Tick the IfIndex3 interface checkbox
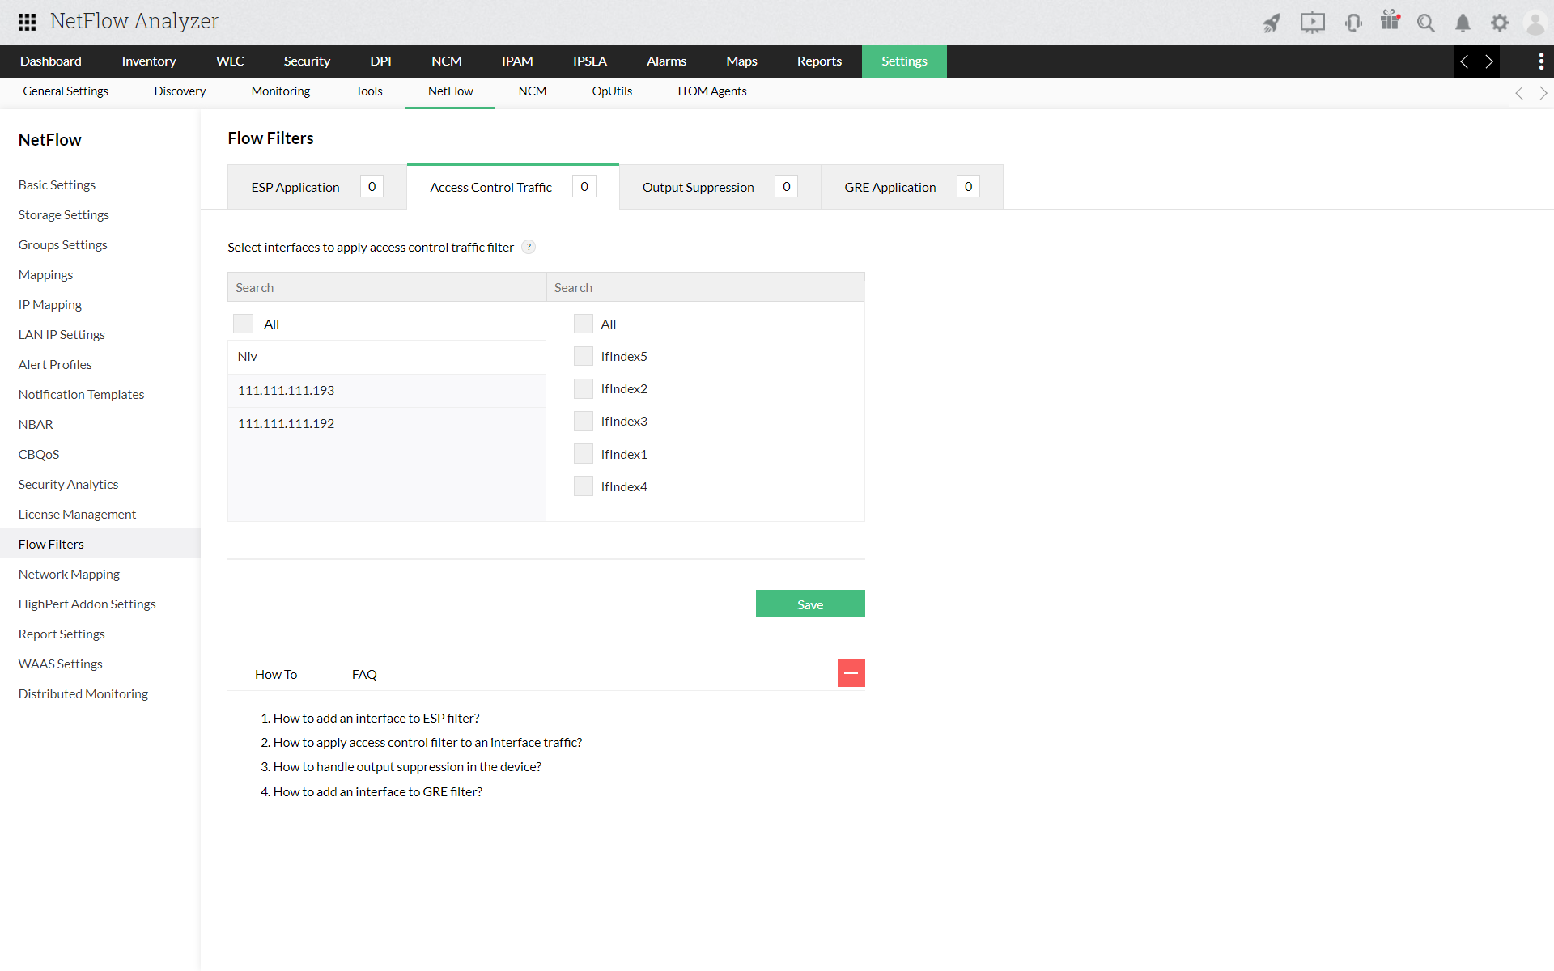Viewport: 1554px width, 971px height. tap(583, 421)
